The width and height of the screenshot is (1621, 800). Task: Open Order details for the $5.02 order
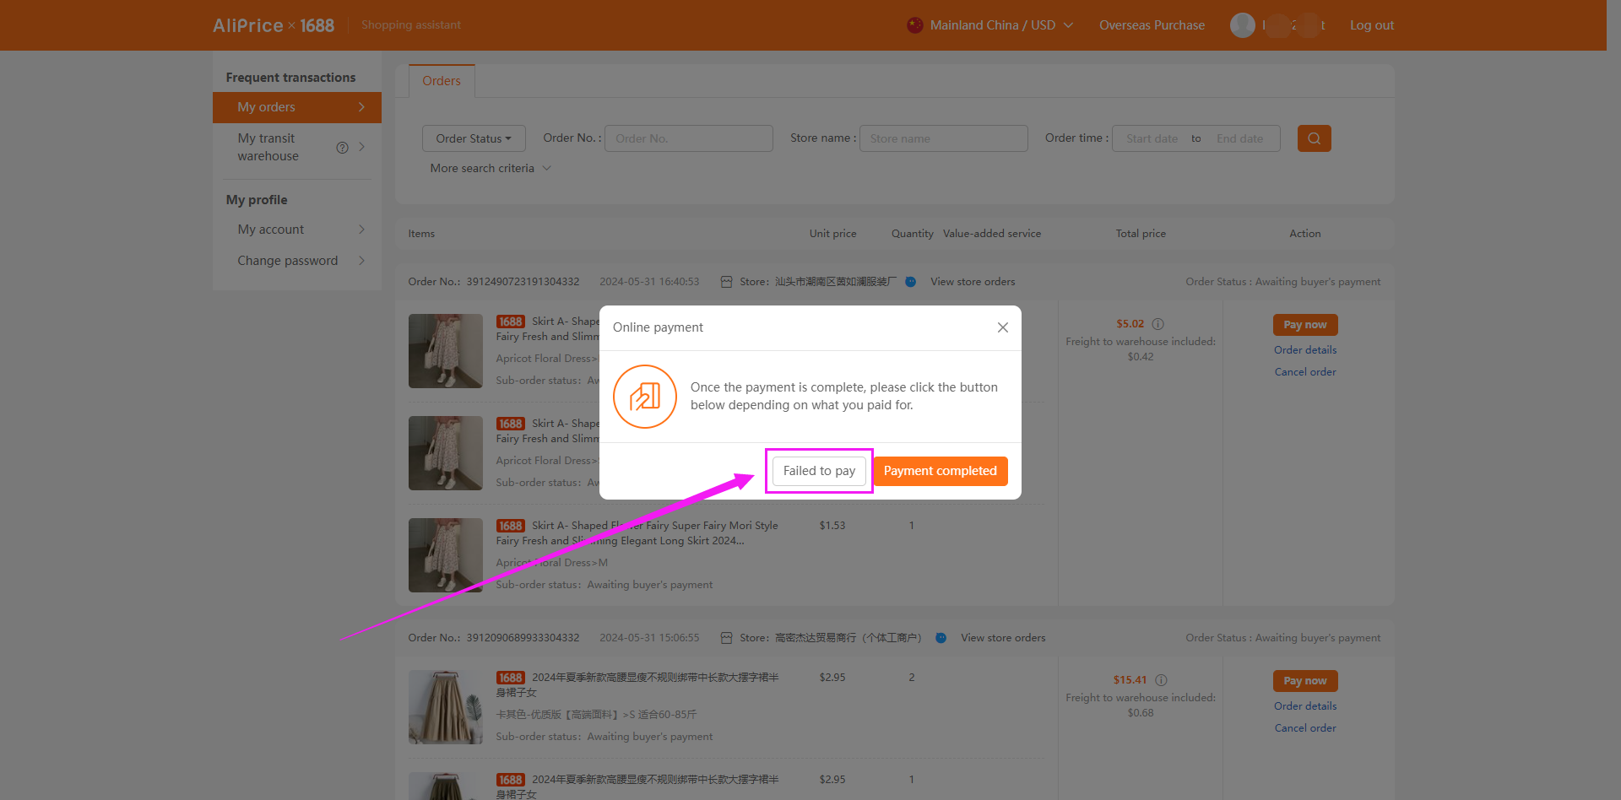(x=1305, y=350)
